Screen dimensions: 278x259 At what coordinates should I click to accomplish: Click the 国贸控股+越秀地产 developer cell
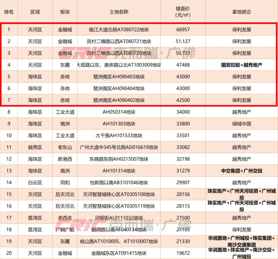242,65
